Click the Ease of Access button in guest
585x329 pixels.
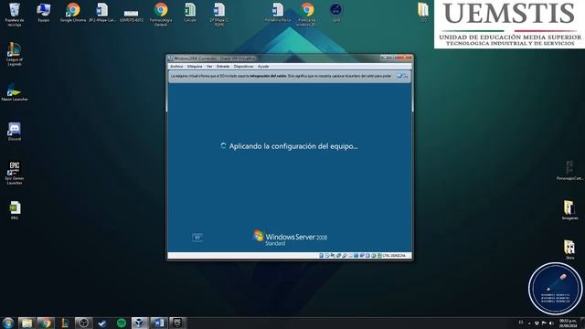point(197,238)
